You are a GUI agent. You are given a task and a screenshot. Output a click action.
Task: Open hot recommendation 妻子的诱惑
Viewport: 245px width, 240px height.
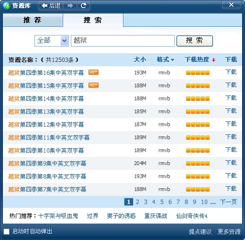121,216
